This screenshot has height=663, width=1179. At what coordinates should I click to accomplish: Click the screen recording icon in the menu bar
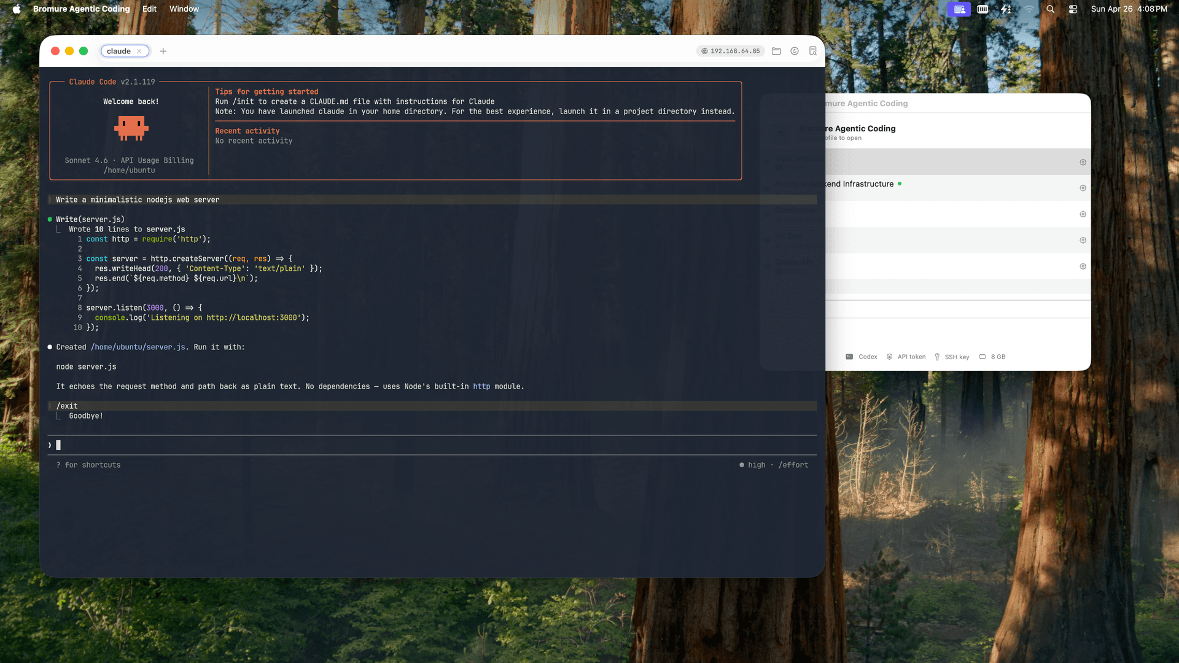pyautogui.click(x=959, y=9)
